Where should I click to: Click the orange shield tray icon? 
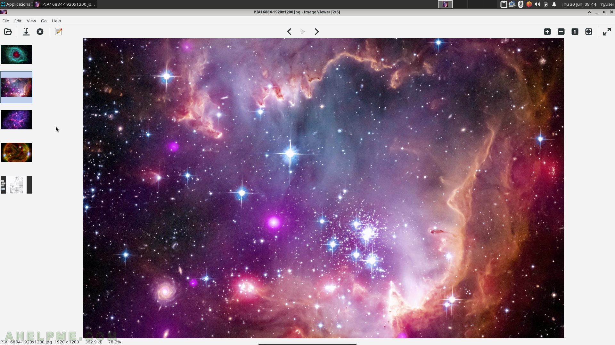[x=529, y=4]
